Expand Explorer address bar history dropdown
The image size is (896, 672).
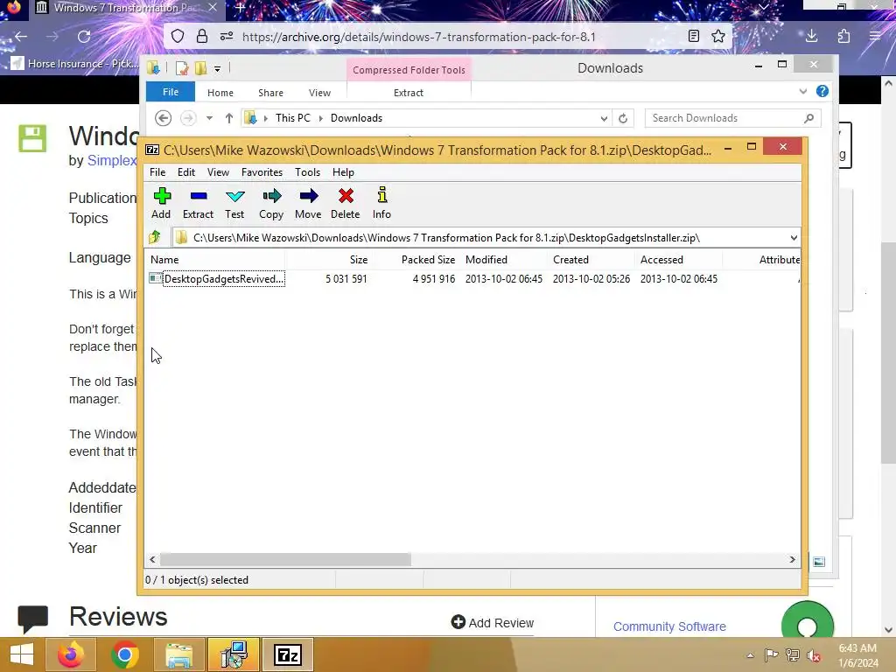[604, 118]
